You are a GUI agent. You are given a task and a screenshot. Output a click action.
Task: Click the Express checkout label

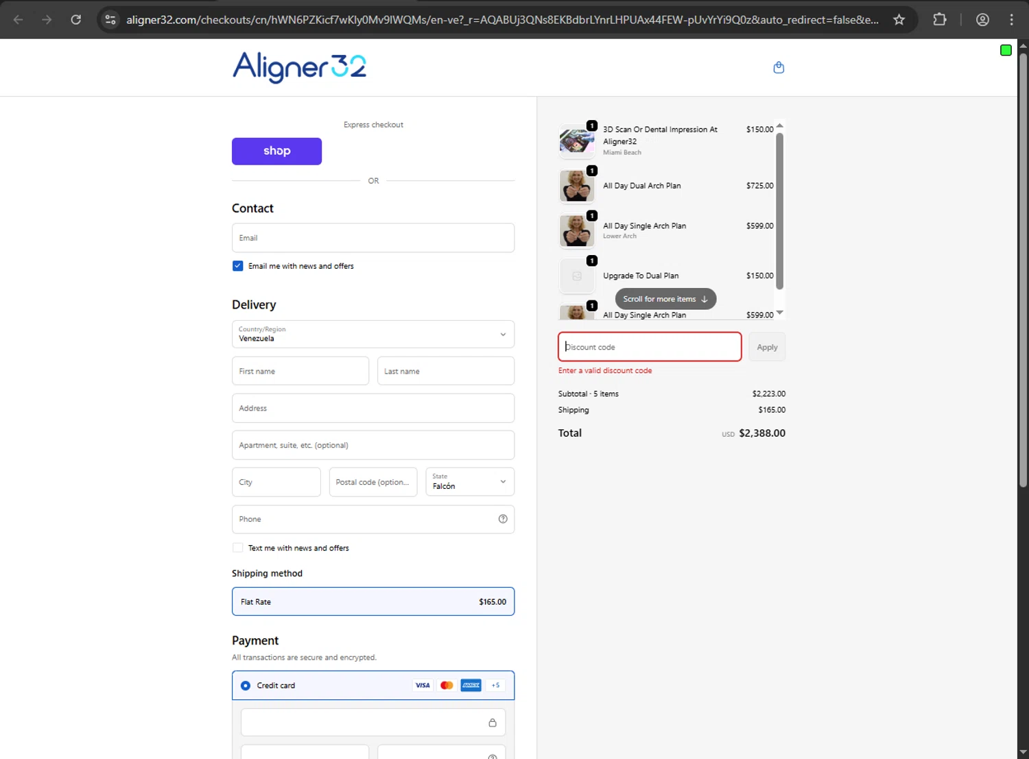point(373,125)
